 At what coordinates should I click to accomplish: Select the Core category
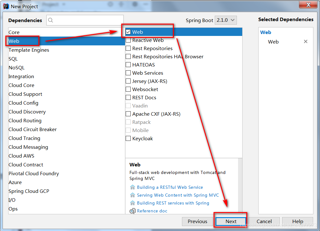(x=66, y=32)
